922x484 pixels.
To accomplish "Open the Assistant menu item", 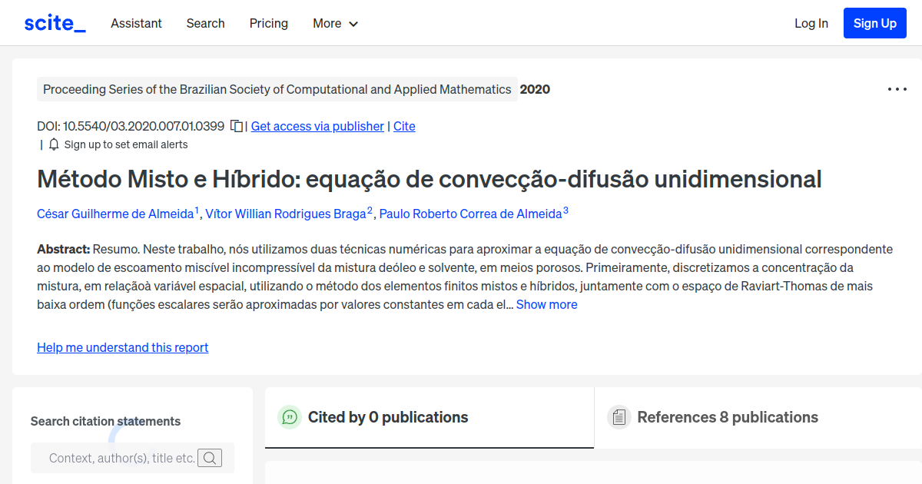I will 136,23.
